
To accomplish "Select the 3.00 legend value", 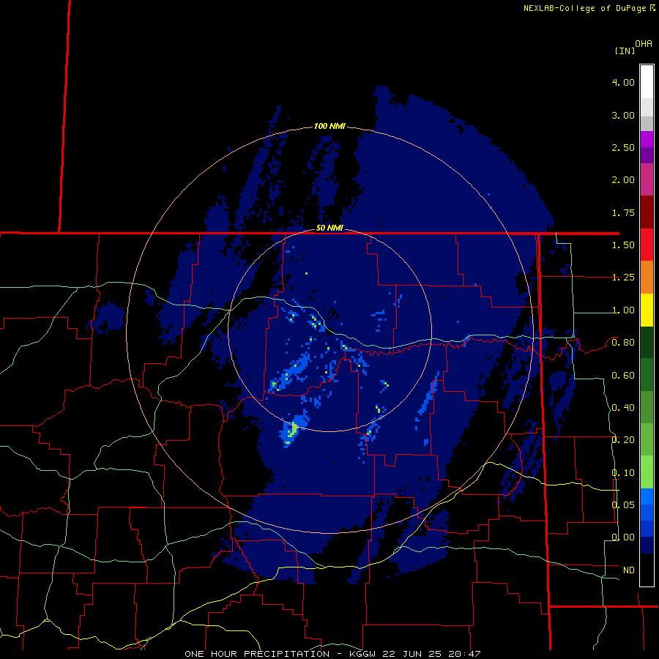I will pyautogui.click(x=623, y=115).
